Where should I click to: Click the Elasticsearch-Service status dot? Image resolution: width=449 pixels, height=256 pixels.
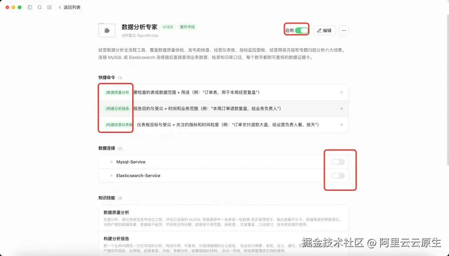(x=111, y=176)
